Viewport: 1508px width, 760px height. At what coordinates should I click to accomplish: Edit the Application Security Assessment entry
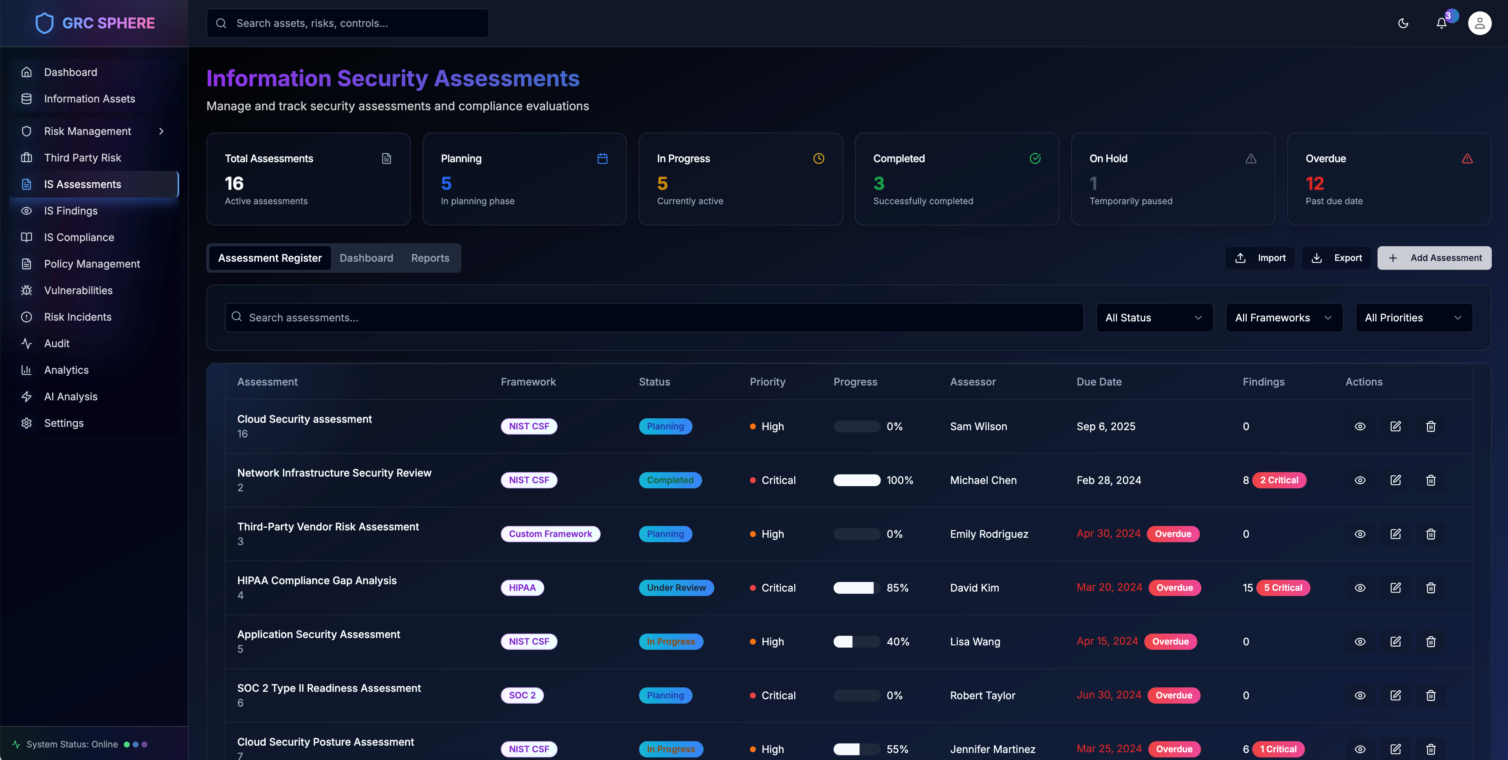click(x=1396, y=641)
